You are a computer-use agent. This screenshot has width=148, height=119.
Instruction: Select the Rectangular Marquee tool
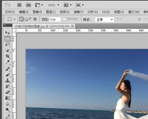(x=8, y=39)
